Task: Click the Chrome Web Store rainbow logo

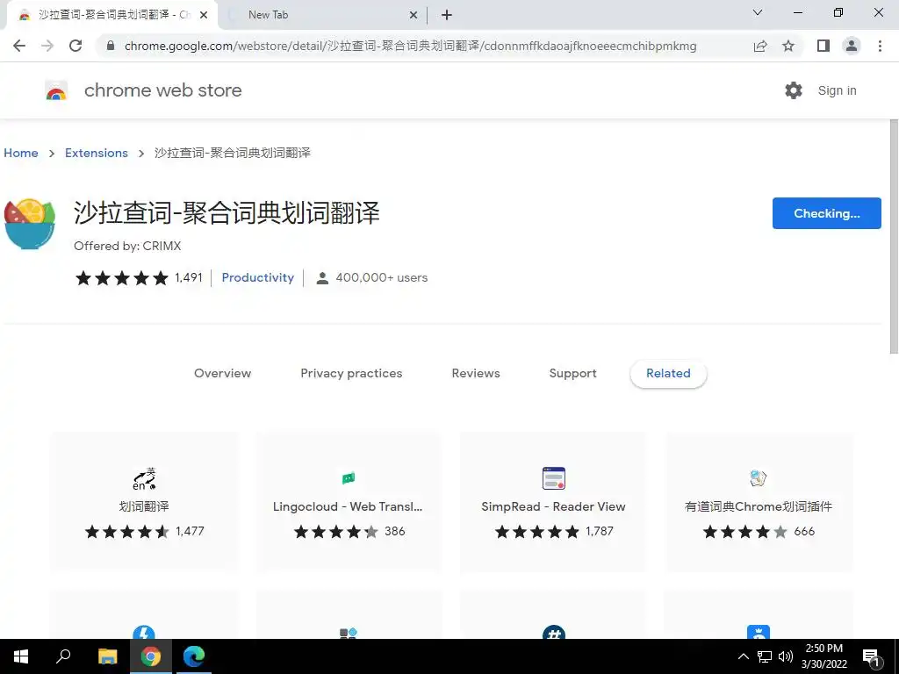Action: (56, 90)
